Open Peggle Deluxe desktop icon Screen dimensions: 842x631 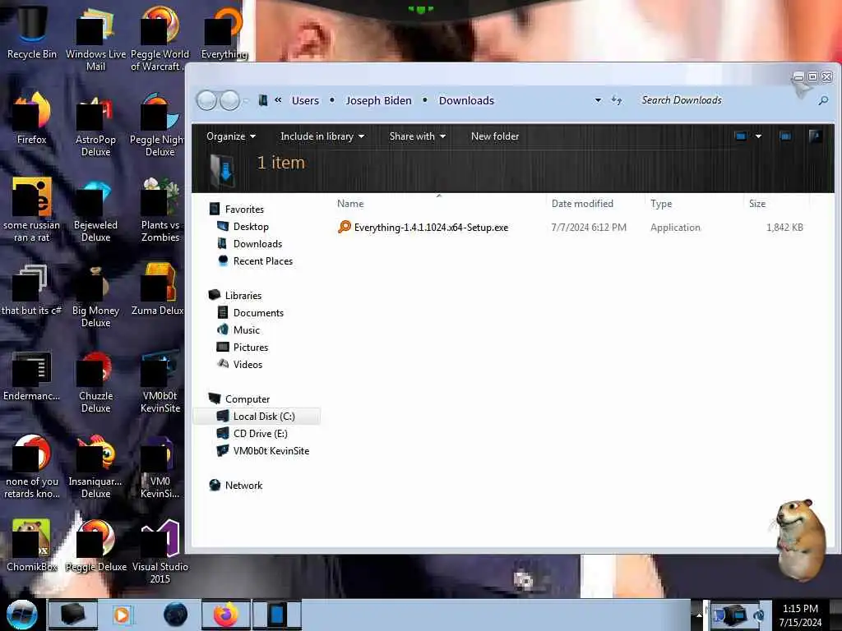click(x=95, y=546)
